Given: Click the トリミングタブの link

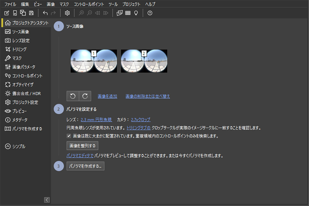Looking at the screenshot, I should point(139,128).
